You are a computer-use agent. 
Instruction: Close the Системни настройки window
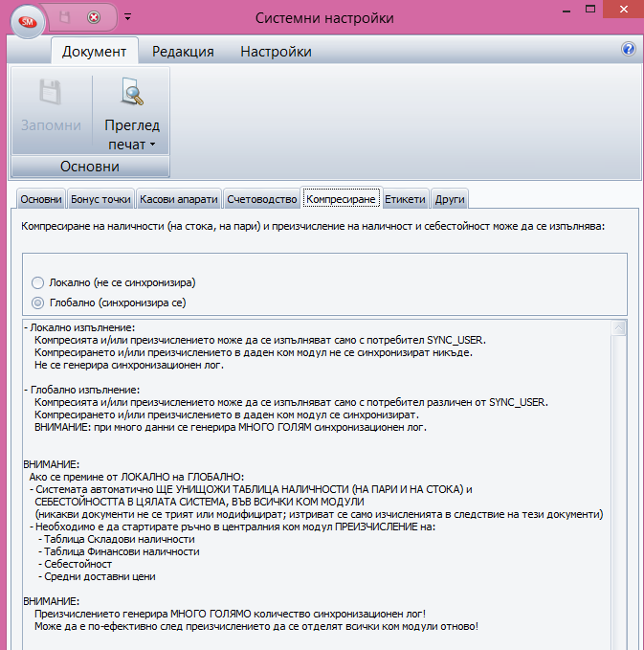pos(623,10)
